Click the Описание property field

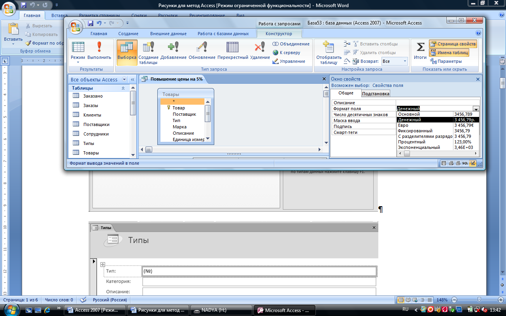438,103
